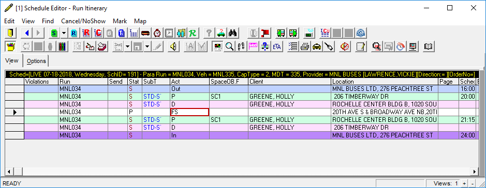Click the clock with red arrow icon
Viewport: 486px width, 188px height.
pyautogui.click(x=401, y=46)
